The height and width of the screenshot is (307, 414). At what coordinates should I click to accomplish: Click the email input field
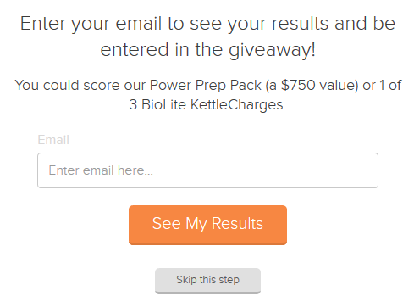207,170
